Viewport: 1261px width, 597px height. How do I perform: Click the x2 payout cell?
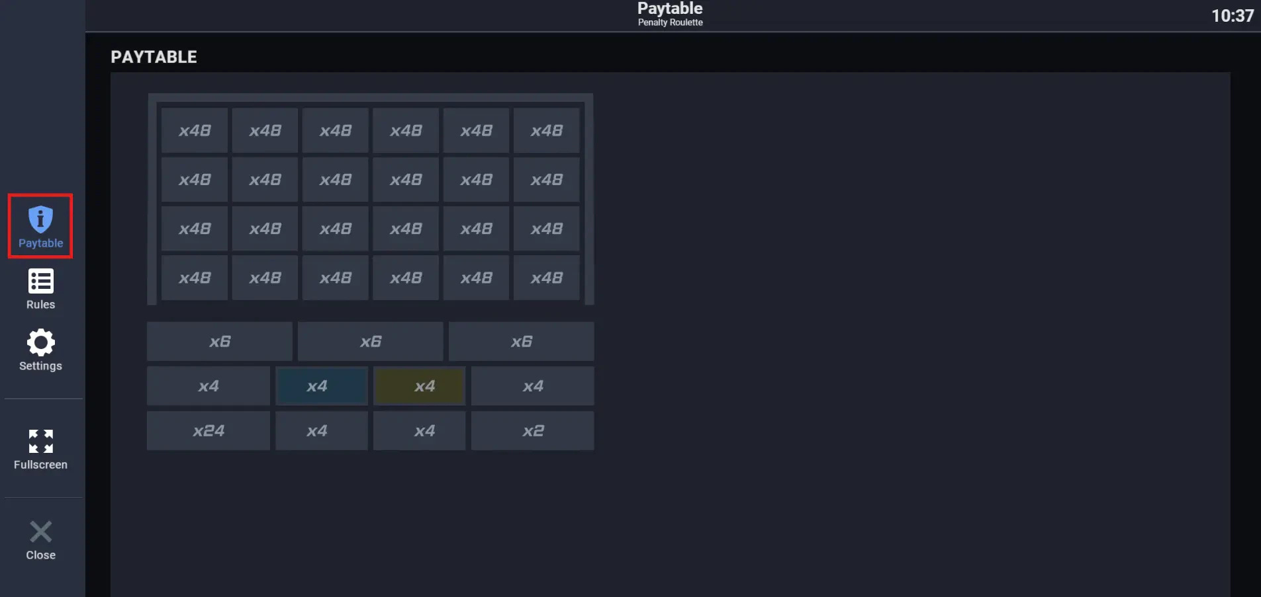pos(533,431)
